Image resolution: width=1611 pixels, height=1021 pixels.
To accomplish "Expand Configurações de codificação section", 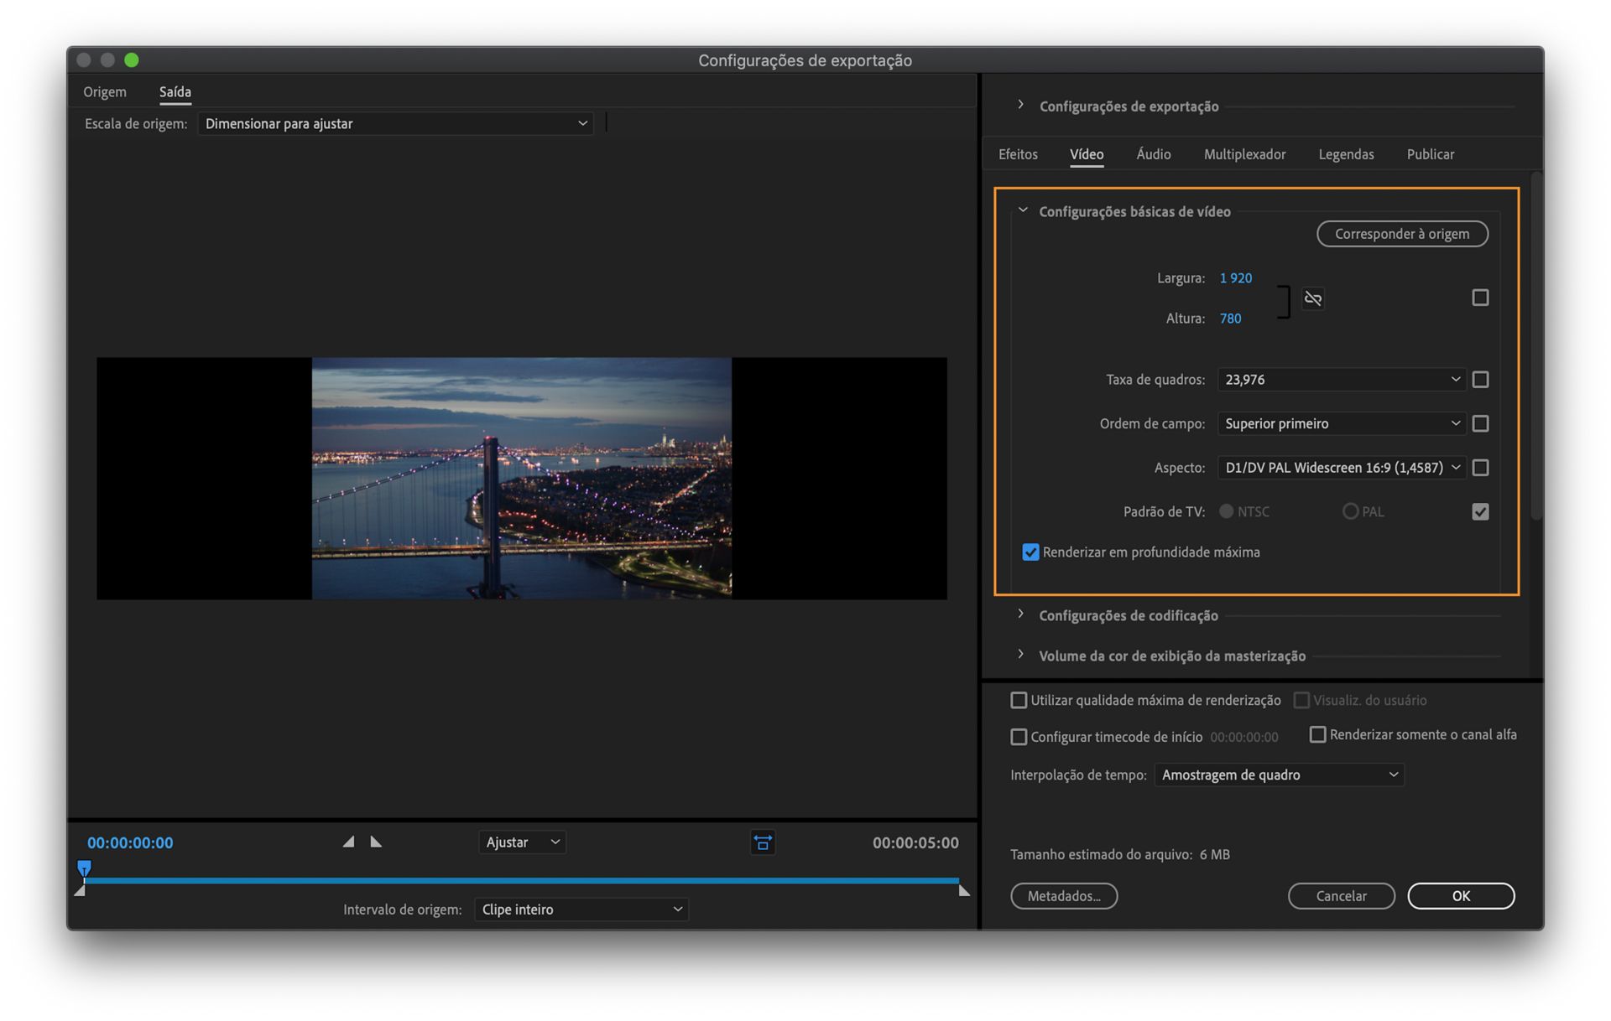I will coord(1020,614).
